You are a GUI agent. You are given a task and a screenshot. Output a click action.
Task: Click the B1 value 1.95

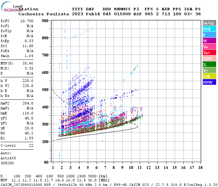coord(29,138)
